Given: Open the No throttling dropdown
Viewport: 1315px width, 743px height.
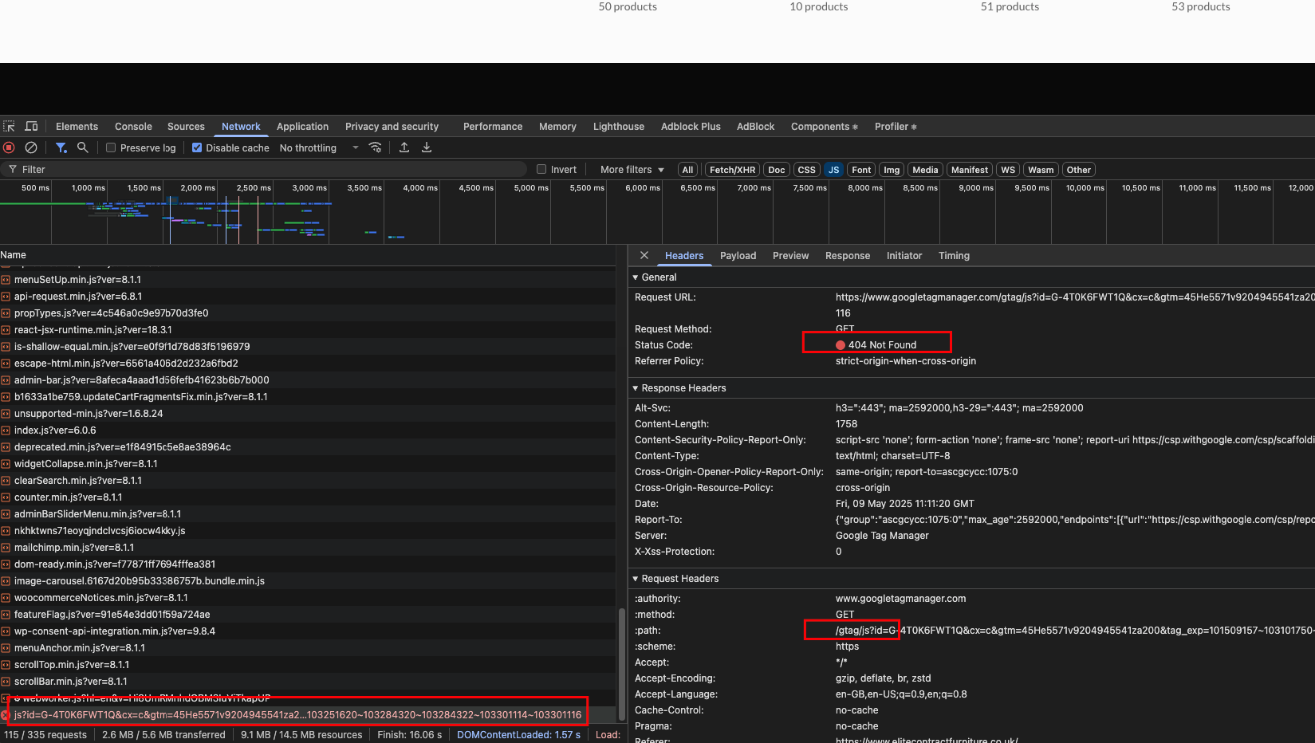Looking at the screenshot, I should pyautogui.click(x=319, y=147).
